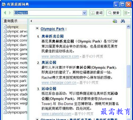The image size is (133, 120).
Task: Open the 奥林匹克公园 translation link
Action: pos(52,36)
